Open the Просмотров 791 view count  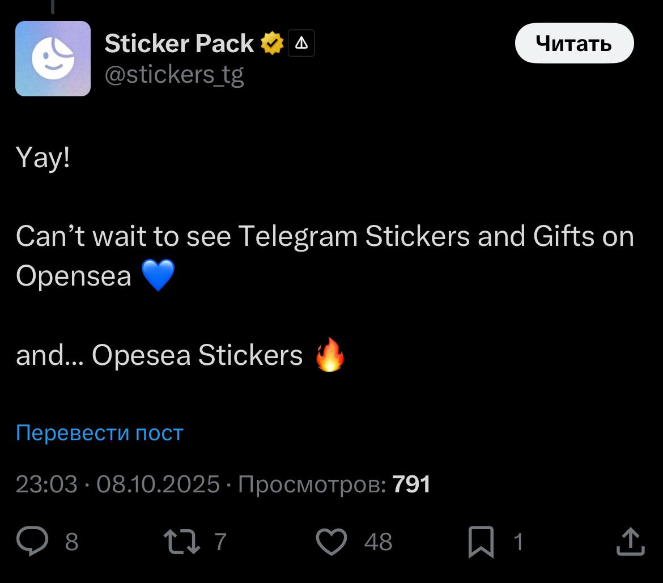click(x=334, y=484)
